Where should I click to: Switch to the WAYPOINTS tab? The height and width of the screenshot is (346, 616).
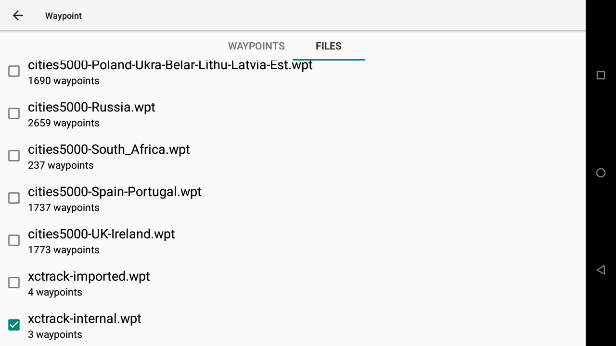[x=257, y=46]
